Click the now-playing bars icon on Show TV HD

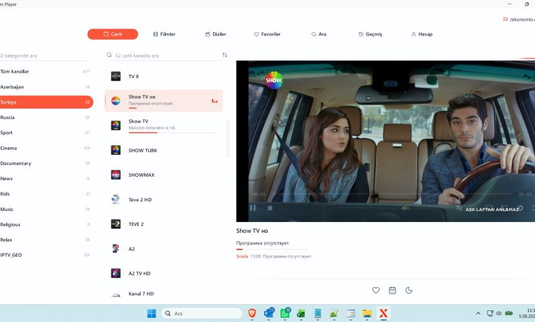click(215, 101)
